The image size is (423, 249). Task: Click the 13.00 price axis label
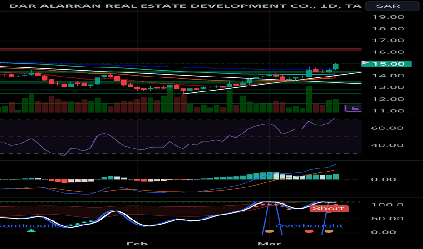point(388,87)
